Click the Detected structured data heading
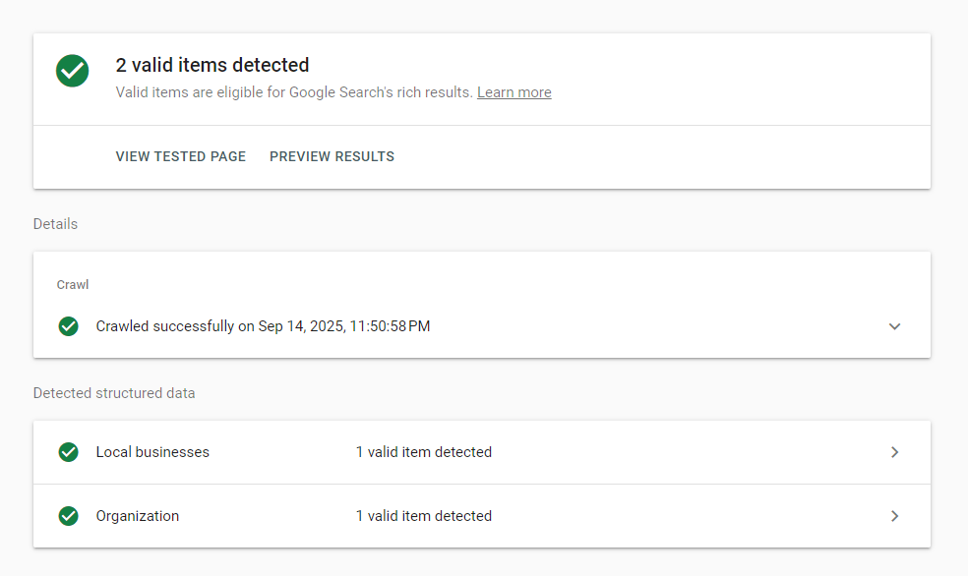The width and height of the screenshot is (968, 576). [x=114, y=393]
